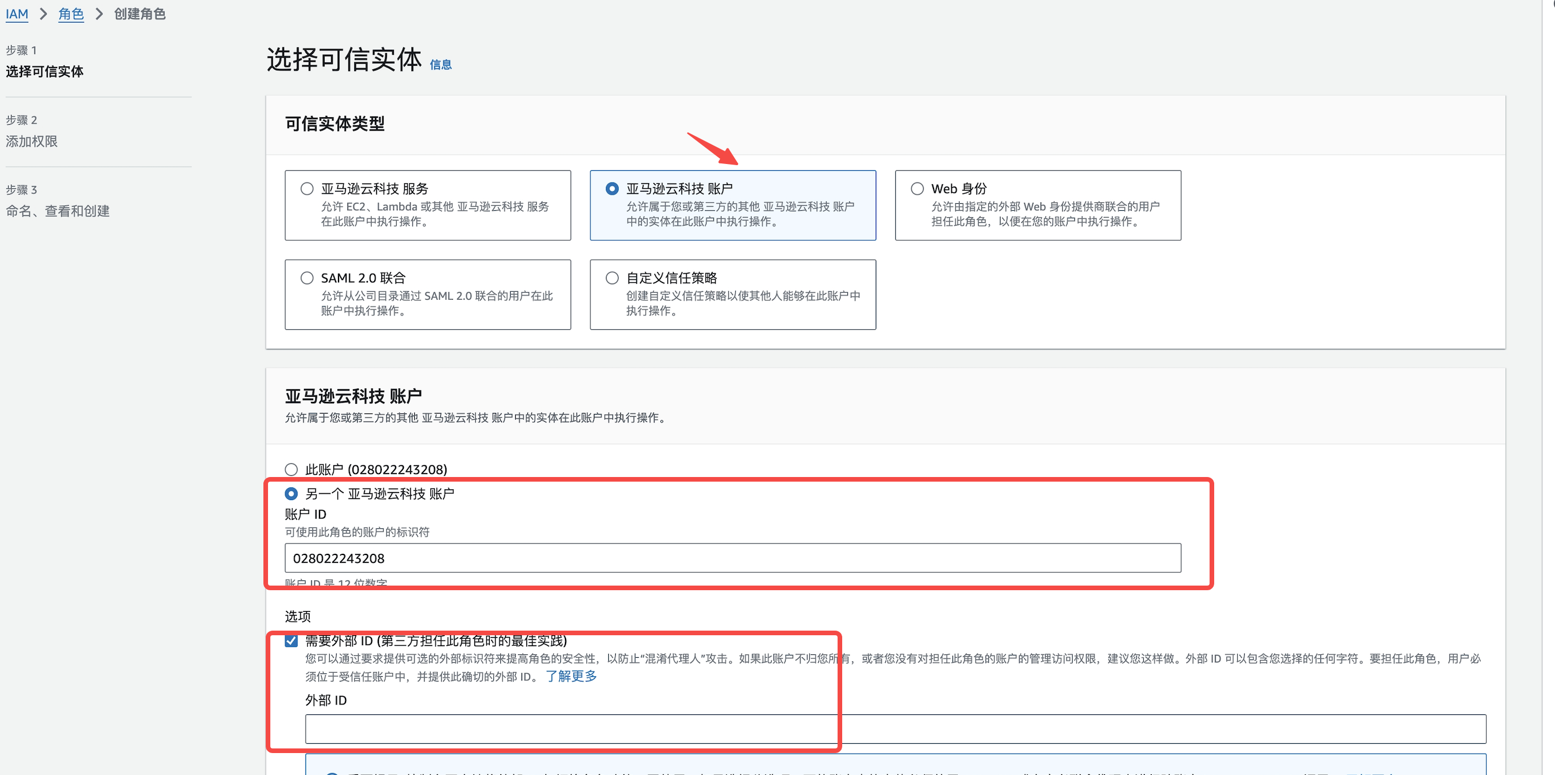Uncheck the 需要外部 ID checkbox
The height and width of the screenshot is (775, 1555).
pyautogui.click(x=291, y=641)
